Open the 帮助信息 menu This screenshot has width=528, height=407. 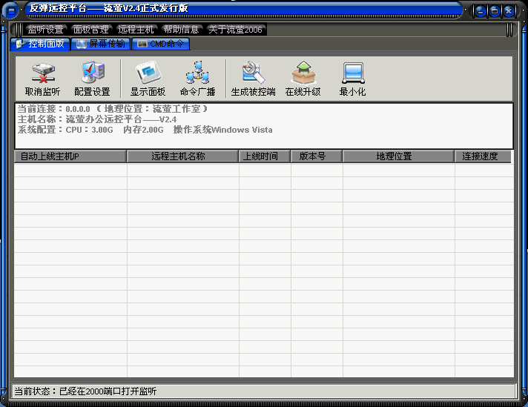182,30
